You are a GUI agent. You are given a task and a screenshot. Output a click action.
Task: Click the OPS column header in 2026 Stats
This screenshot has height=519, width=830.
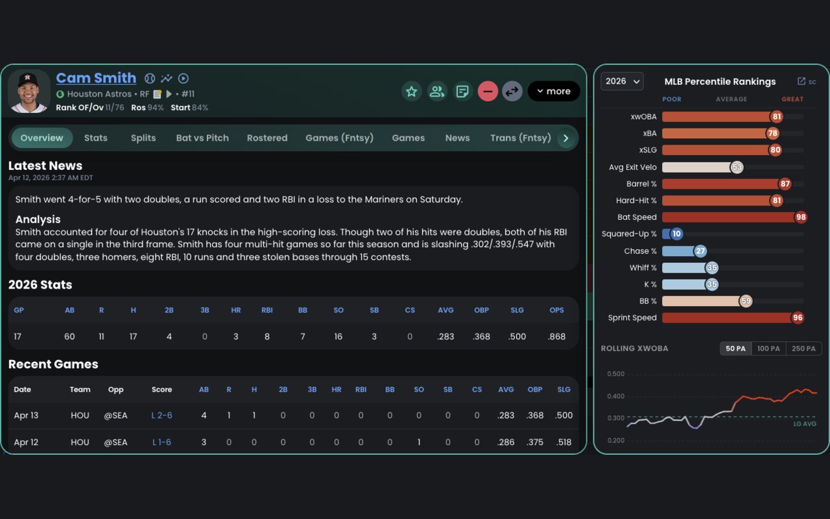[x=557, y=310]
